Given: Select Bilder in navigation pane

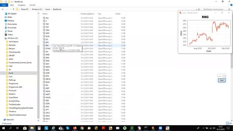Looking at the screenshot, I should [10, 17].
